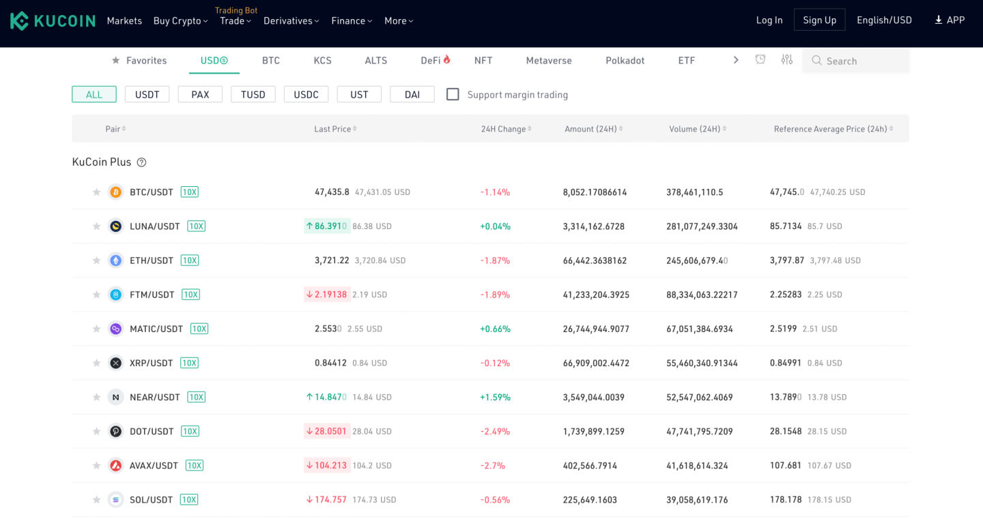Open the price alert clock icon
The image size is (983, 519).
(760, 60)
